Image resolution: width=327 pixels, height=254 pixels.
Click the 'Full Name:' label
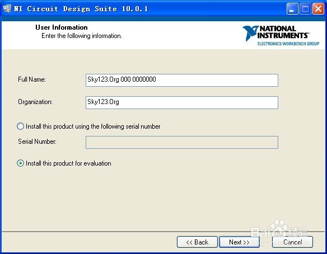pos(32,79)
